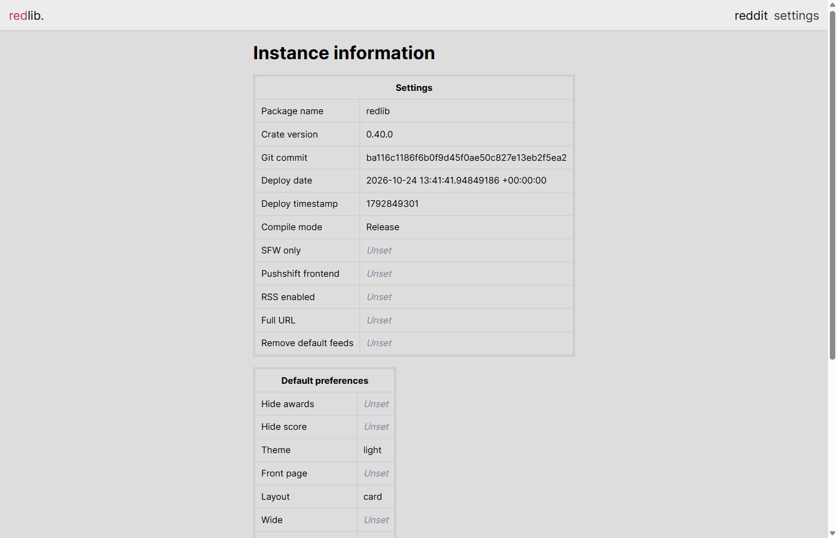837x538 pixels.
Task: Open the settings link in header
Action: [x=796, y=16]
